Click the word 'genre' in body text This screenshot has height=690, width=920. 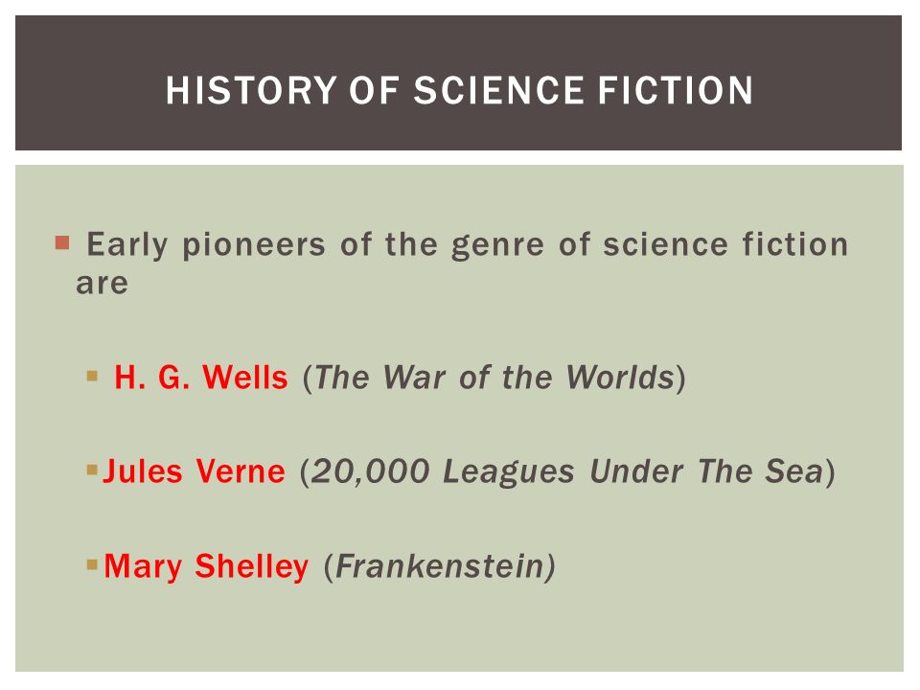pos(498,246)
